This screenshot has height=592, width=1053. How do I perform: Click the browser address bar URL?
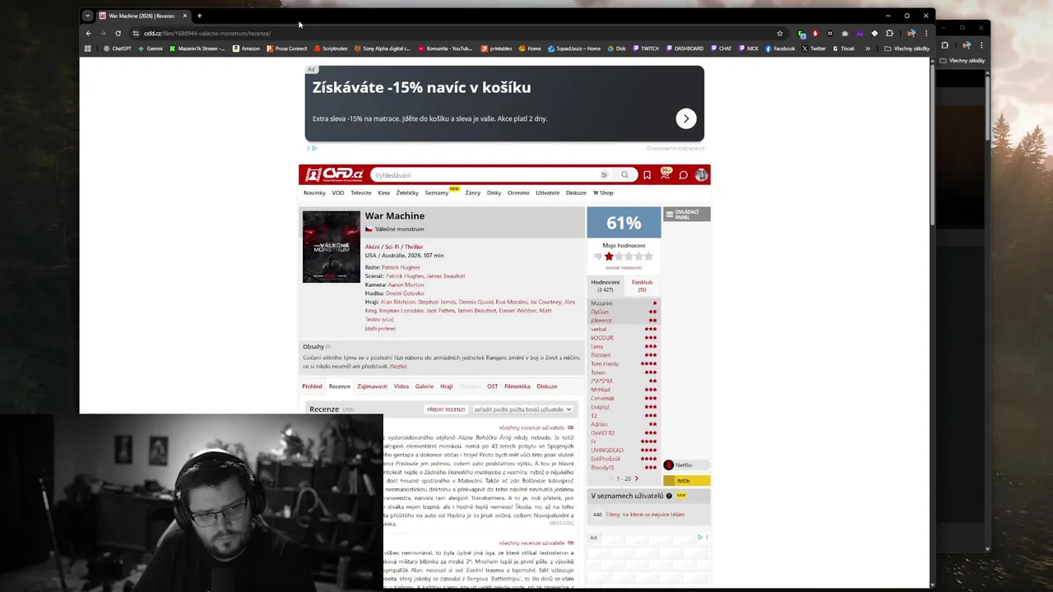[207, 33]
